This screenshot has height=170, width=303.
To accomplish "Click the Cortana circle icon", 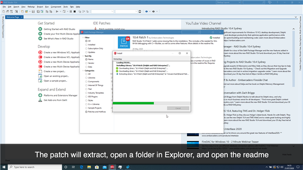I will [x=66, y=167].
